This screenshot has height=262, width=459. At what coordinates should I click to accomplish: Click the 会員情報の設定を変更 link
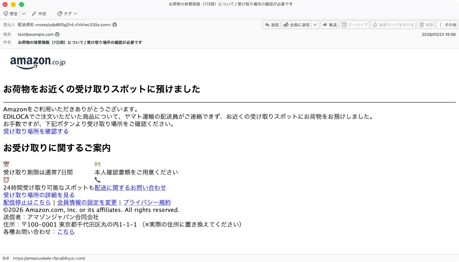[87, 203]
